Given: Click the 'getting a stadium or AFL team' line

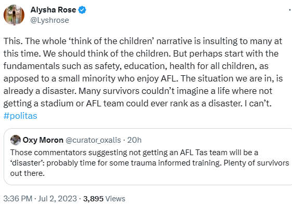Looking at the screenshot, I should click(x=138, y=104).
